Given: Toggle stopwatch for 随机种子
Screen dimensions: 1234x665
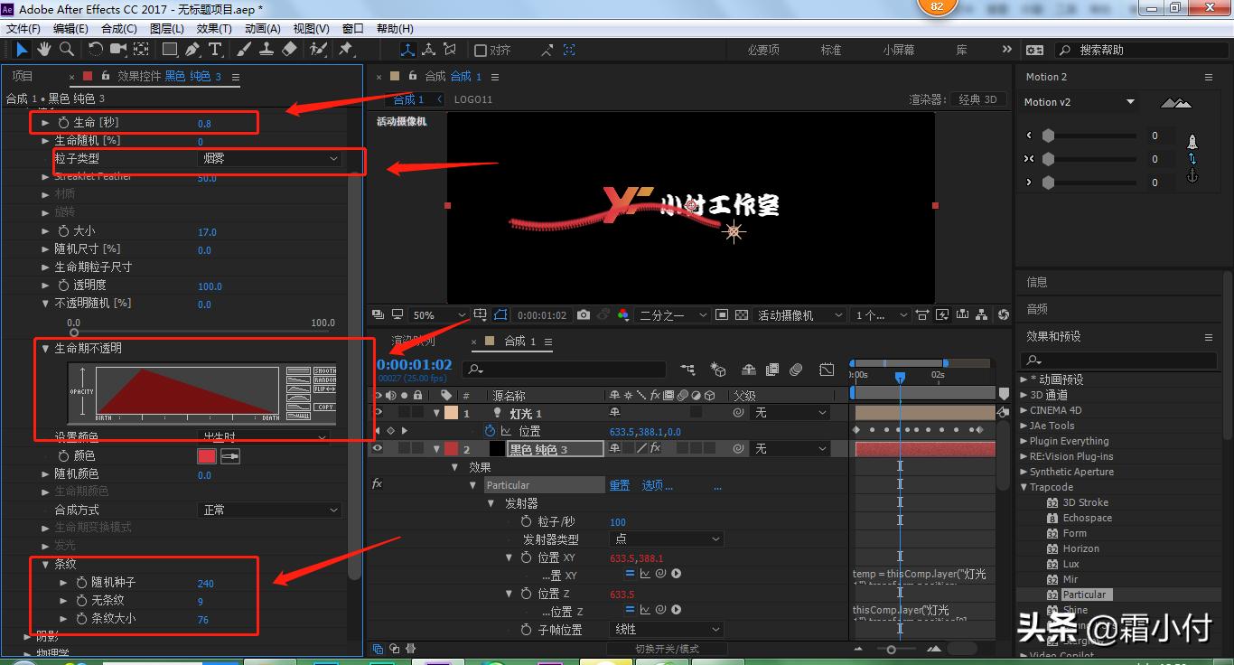Looking at the screenshot, I should [x=81, y=583].
